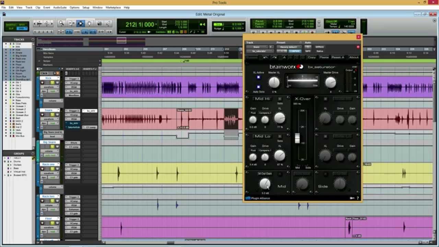Open Kick track waveform view selector

[50, 87]
